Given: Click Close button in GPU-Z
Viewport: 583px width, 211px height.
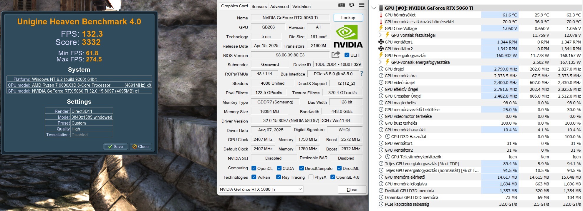Looking at the screenshot, I should 352,190.
